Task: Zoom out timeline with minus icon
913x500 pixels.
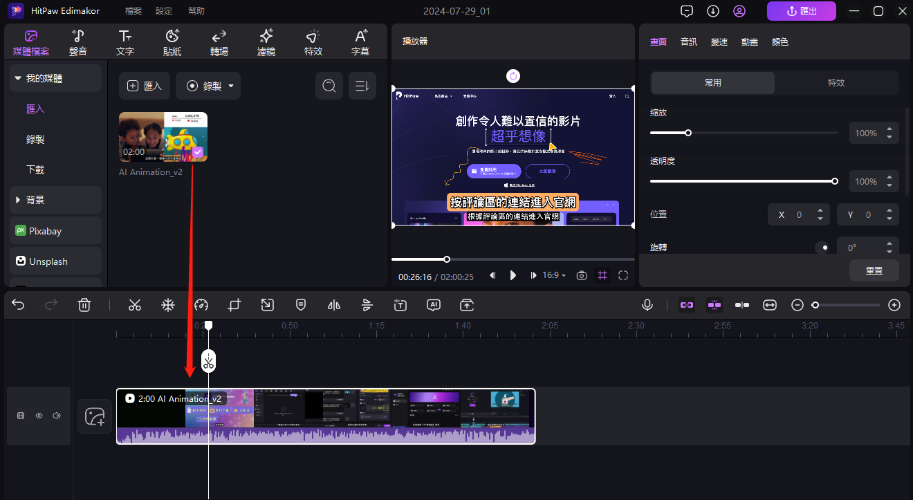Action: [797, 305]
